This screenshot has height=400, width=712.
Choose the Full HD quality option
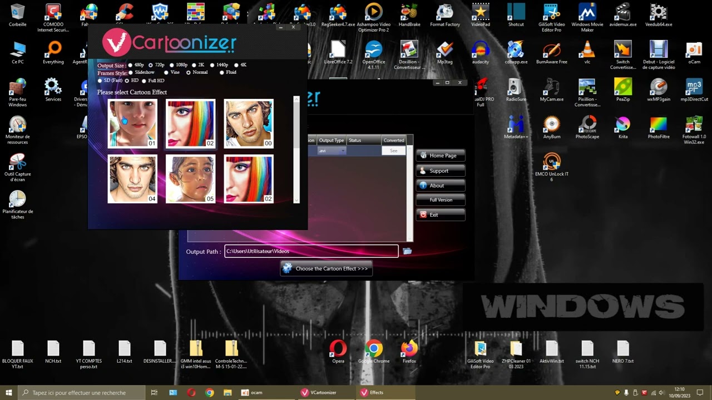(x=144, y=81)
